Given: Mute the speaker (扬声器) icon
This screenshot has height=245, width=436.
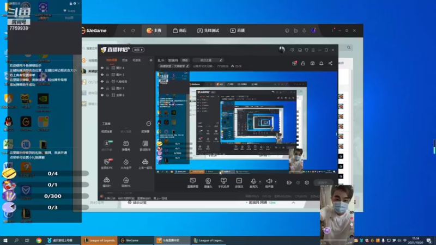Looking at the screenshot, I should tap(269, 182).
